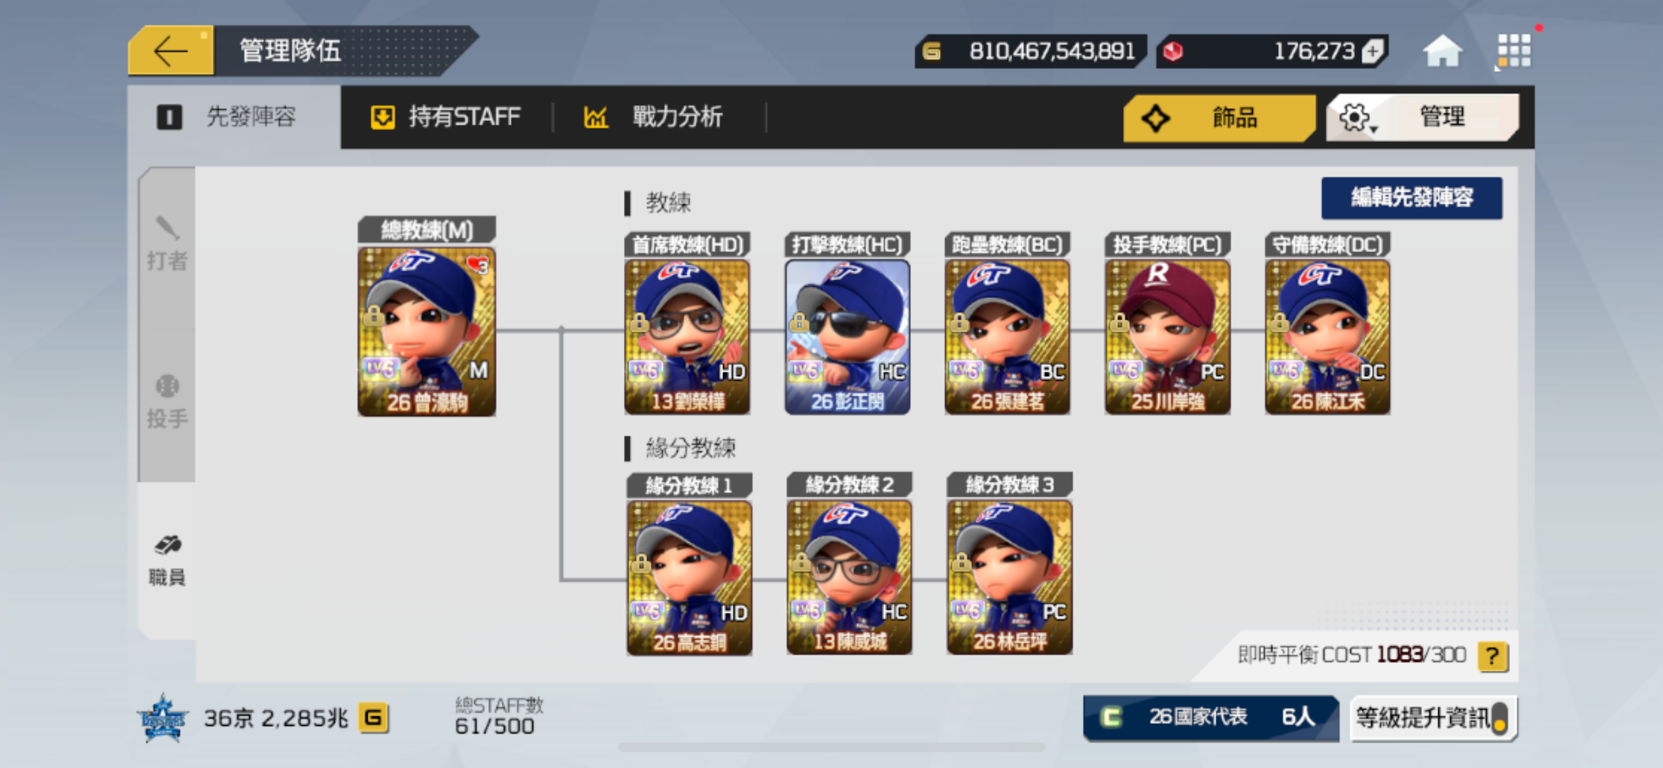The height and width of the screenshot is (768, 1663).
Task: Click the 編輯先發陣容 button
Action: pos(1411,198)
